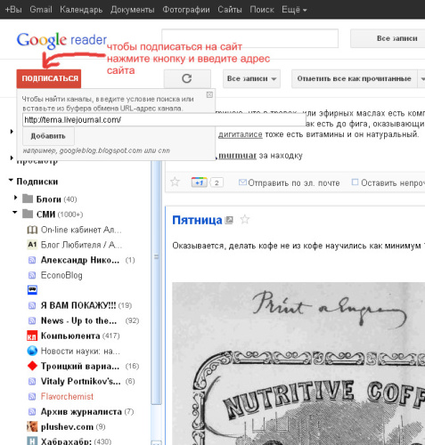
Task: Click RSS icon beside Архив журналиста
Action: point(32,412)
